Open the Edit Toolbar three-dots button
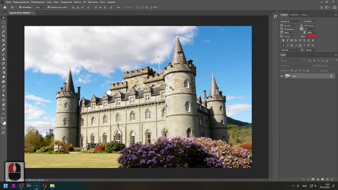Image resolution: width=338 pixels, height=190 pixels. (4, 113)
